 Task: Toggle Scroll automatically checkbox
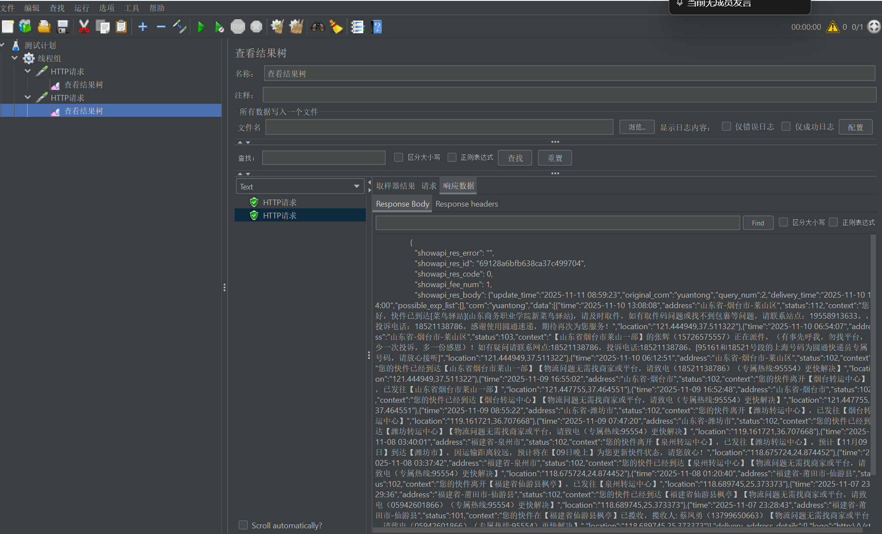(243, 525)
